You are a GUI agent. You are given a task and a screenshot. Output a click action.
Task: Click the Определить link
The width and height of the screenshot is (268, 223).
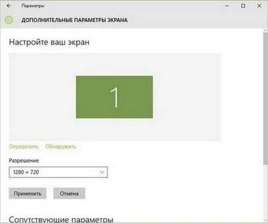23,147
